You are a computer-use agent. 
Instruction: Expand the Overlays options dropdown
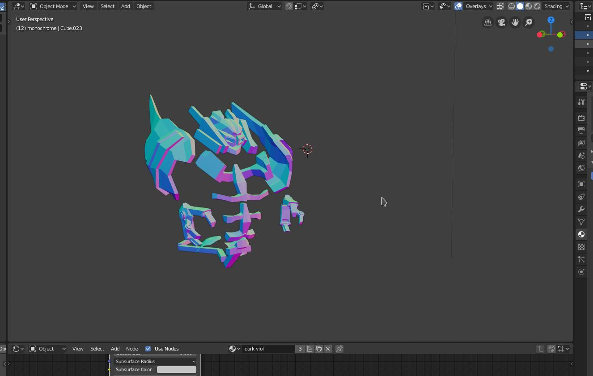[479, 6]
